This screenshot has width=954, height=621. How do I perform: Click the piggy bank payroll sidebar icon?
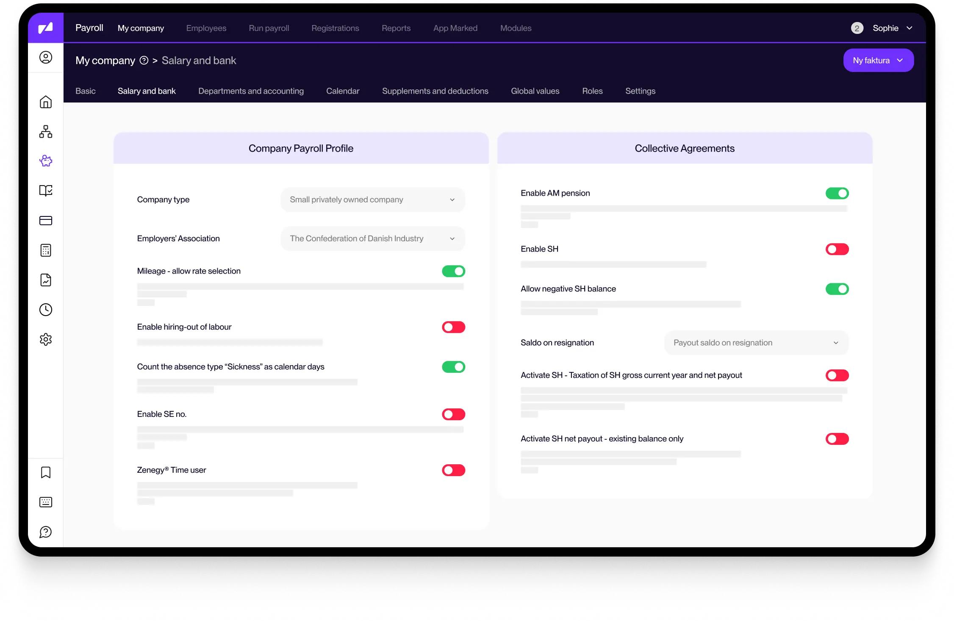pyautogui.click(x=46, y=161)
